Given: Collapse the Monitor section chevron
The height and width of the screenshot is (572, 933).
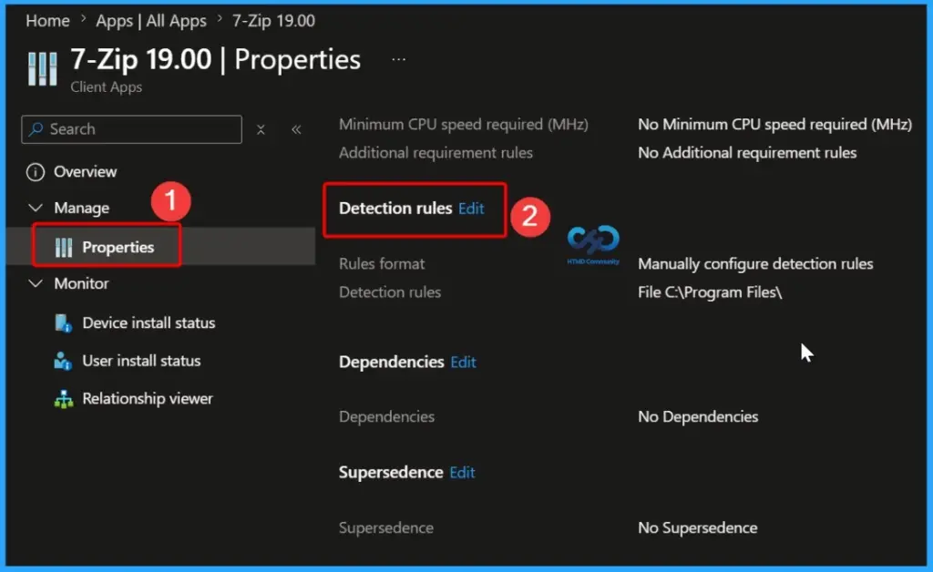Looking at the screenshot, I should click(36, 283).
